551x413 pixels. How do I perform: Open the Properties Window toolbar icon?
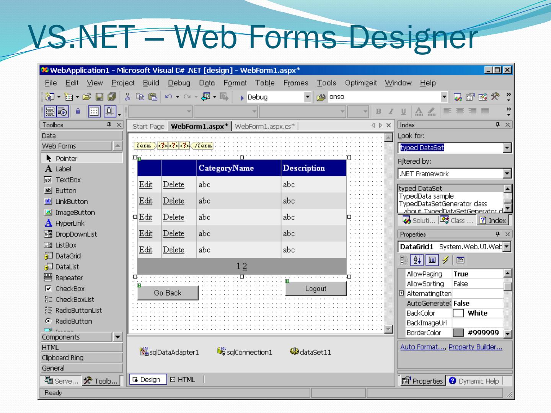pyautogui.click(x=470, y=97)
